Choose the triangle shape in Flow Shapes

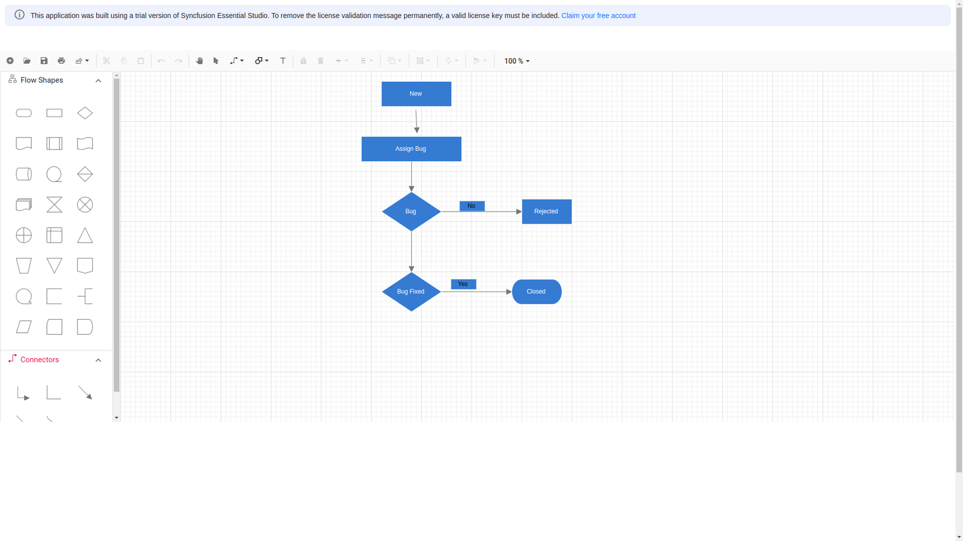[x=85, y=235]
